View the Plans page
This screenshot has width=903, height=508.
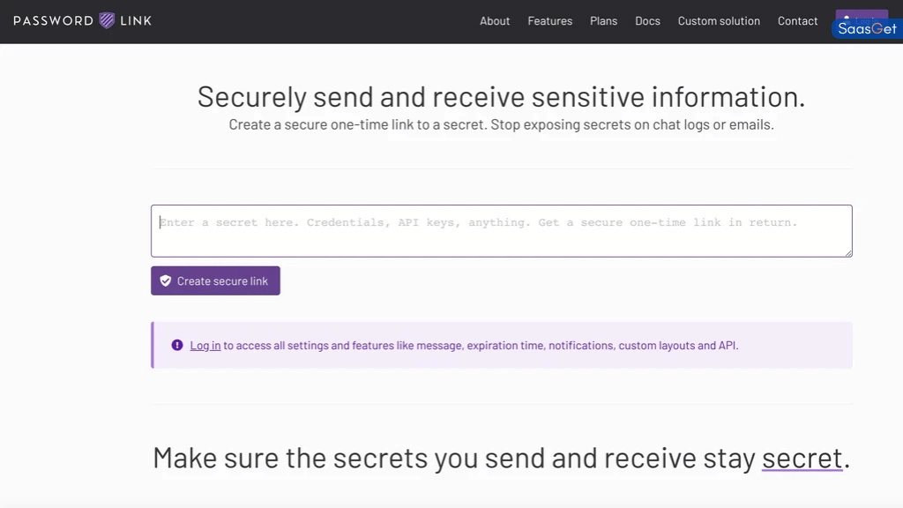603,20
